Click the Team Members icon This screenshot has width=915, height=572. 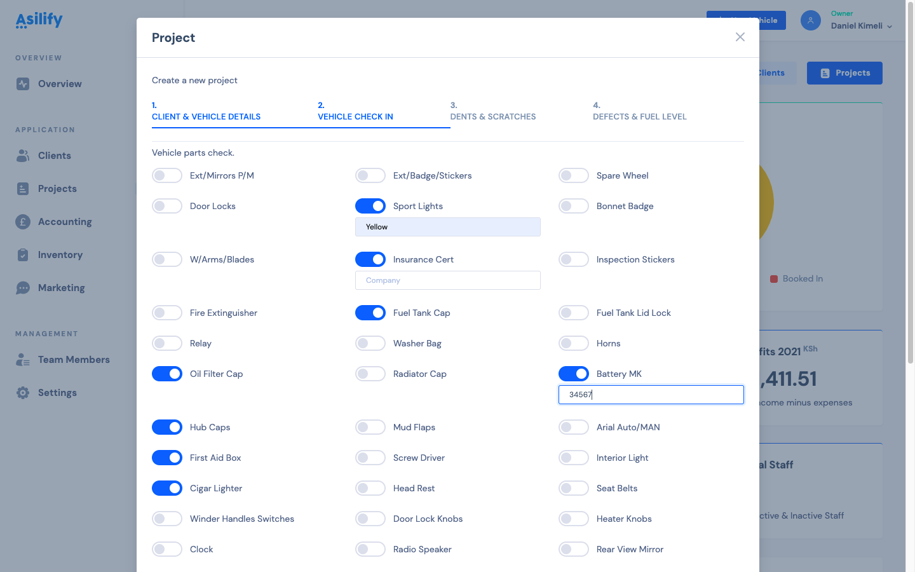point(23,360)
